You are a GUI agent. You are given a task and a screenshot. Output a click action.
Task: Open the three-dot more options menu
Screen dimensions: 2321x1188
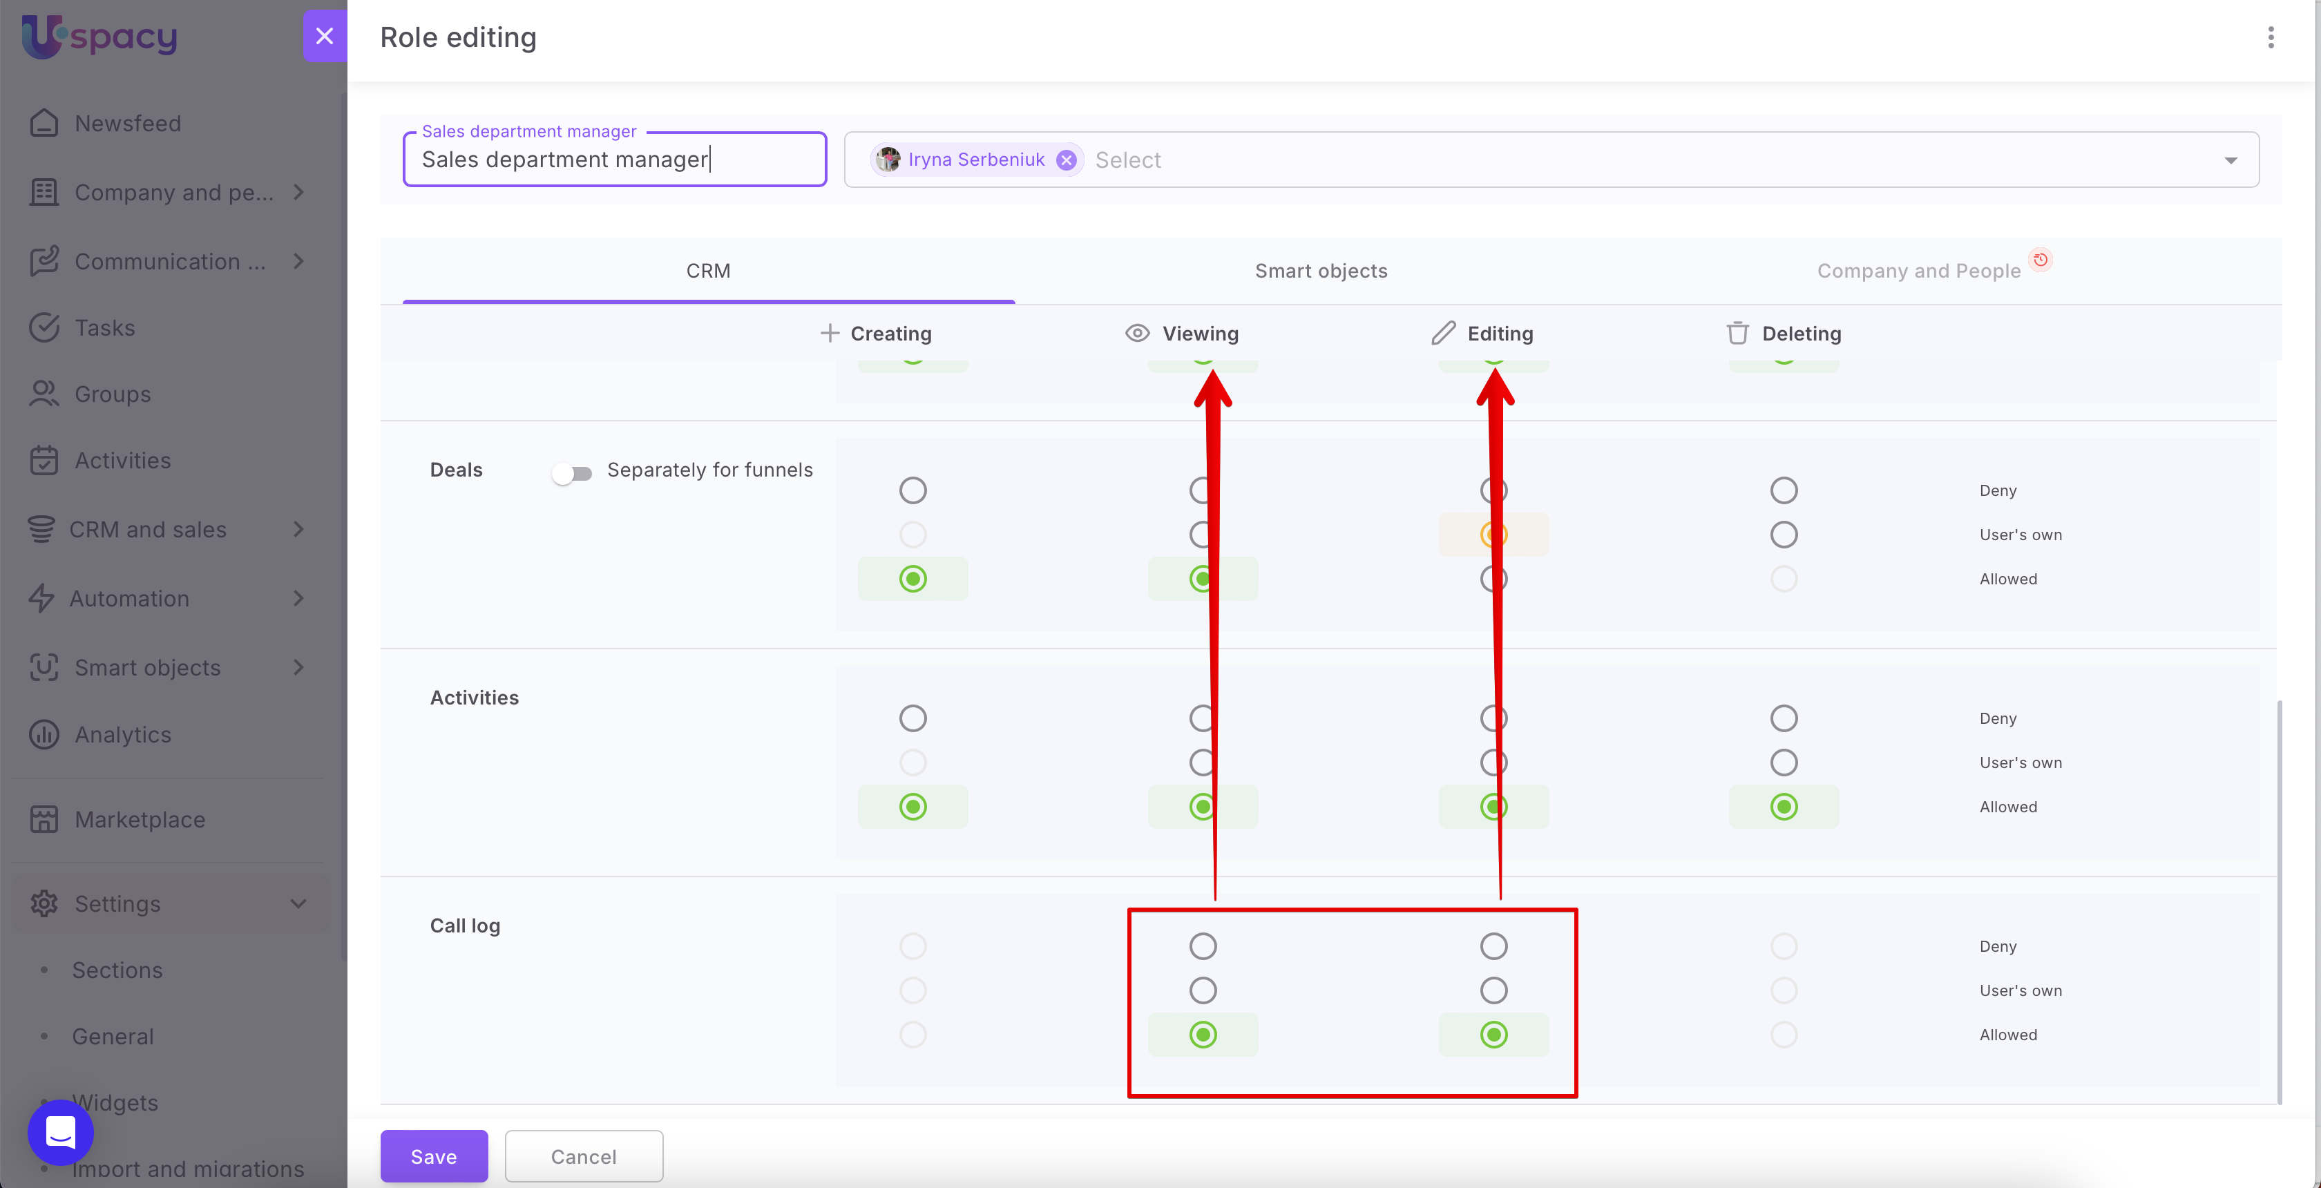2270,37
